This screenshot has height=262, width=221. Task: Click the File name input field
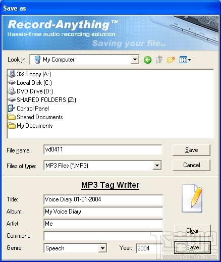pyautogui.click(x=103, y=149)
